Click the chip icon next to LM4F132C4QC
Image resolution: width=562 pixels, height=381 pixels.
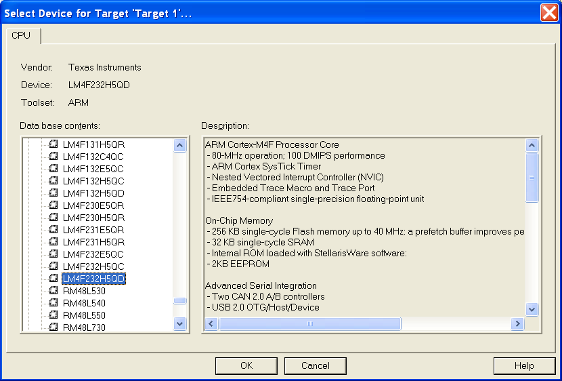(x=53, y=157)
